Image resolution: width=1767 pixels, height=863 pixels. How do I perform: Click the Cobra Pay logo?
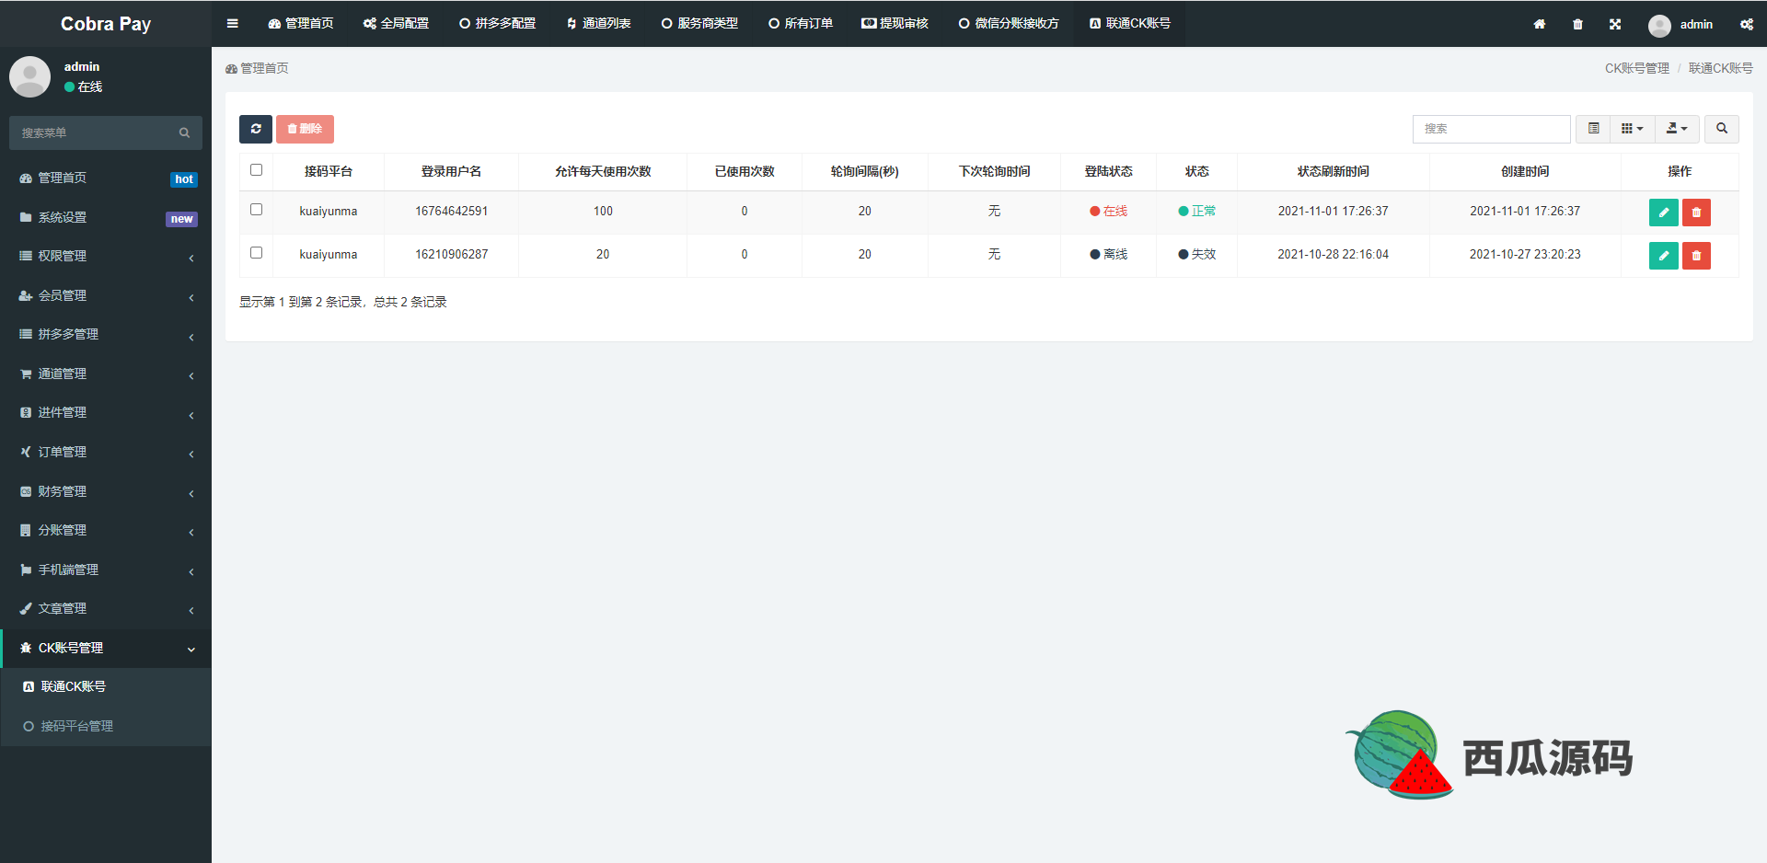[x=106, y=24]
